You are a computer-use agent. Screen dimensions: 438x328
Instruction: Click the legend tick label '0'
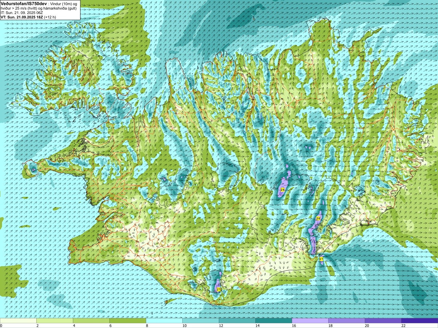1,326
